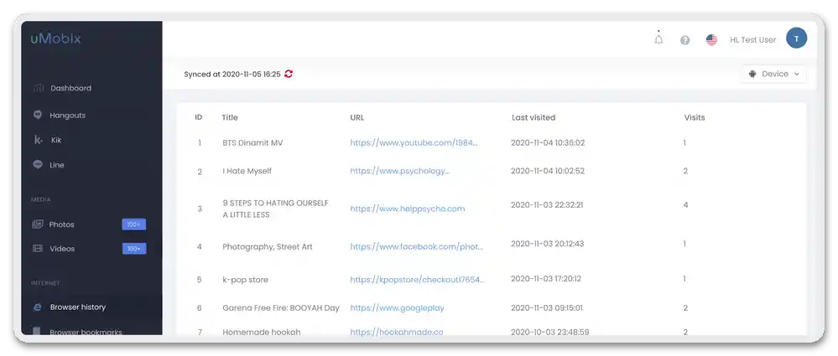The width and height of the screenshot is (838, 356).
Task: Select Browser history menu item
Action: coord(78,307)
